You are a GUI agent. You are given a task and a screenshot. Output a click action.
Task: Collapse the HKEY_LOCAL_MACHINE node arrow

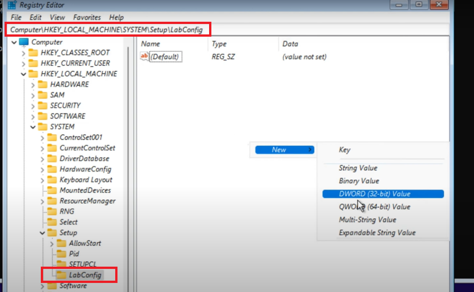pyautogui.click(x=23, y=74)
